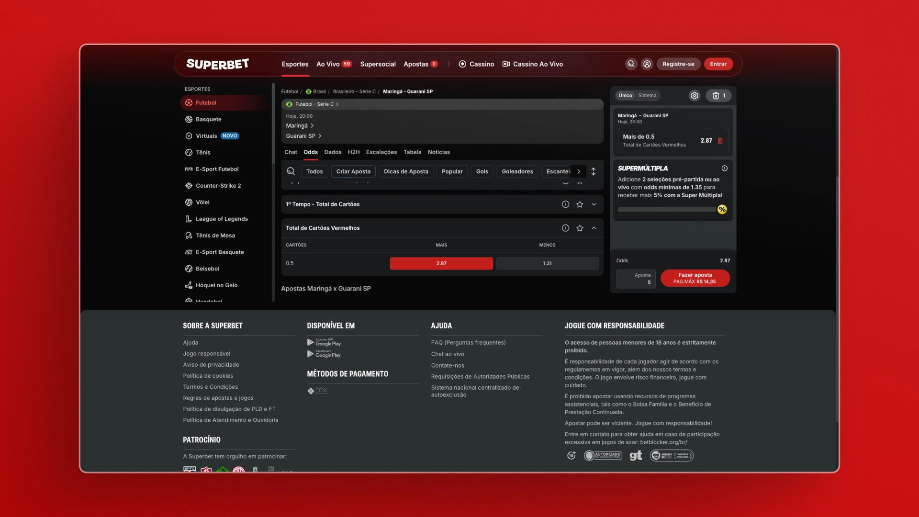919x517 pixels.
Task: Show info for Total de Cartões Vermelhos
Action: click(x=565, y=228)
